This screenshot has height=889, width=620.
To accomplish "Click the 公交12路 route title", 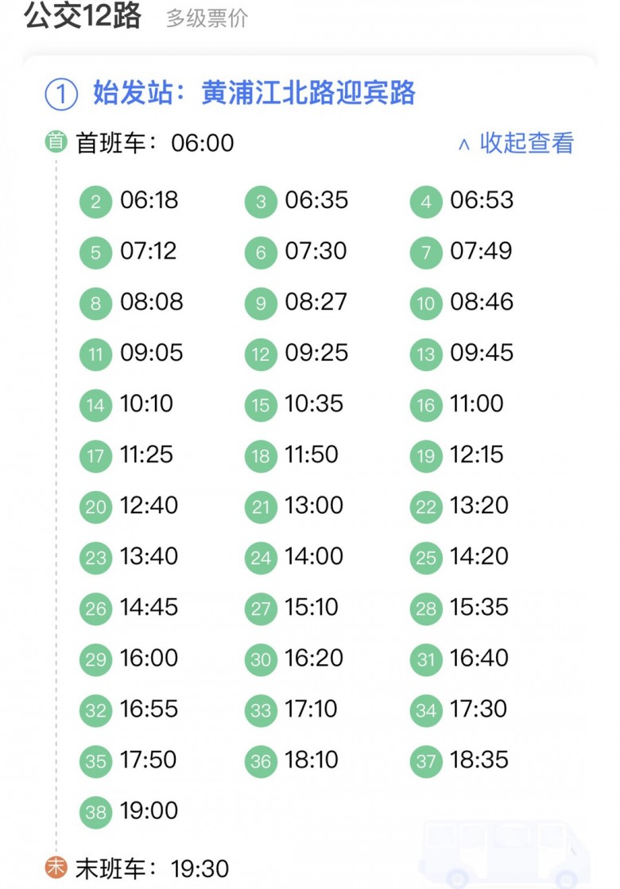I will (83, 16).
